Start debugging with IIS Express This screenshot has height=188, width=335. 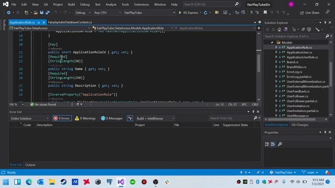[188, 13]
